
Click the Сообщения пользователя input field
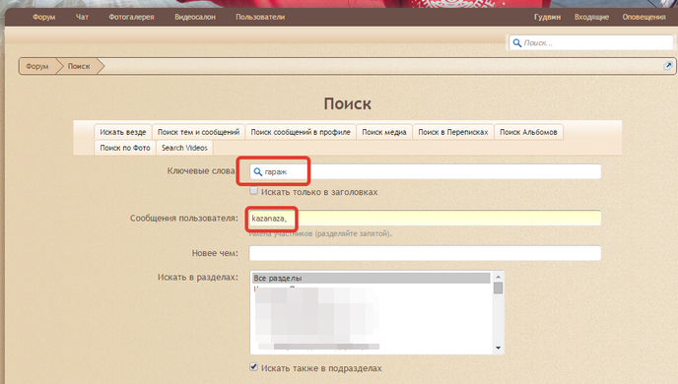pyautogui.click(x=425, y=218)
